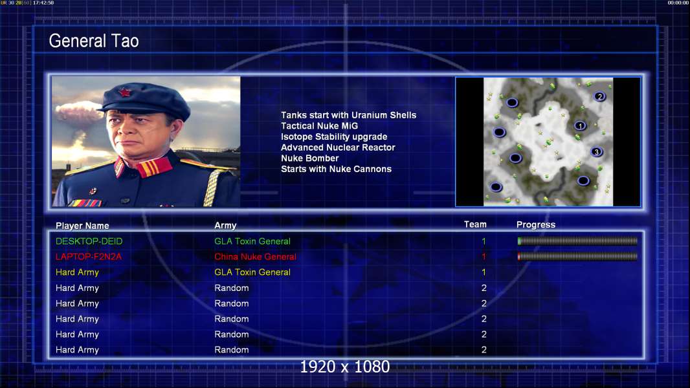This screenshot has width=690, height=388.
Task: Pick start position marker 3 on minimap
Action: point(596,151)
